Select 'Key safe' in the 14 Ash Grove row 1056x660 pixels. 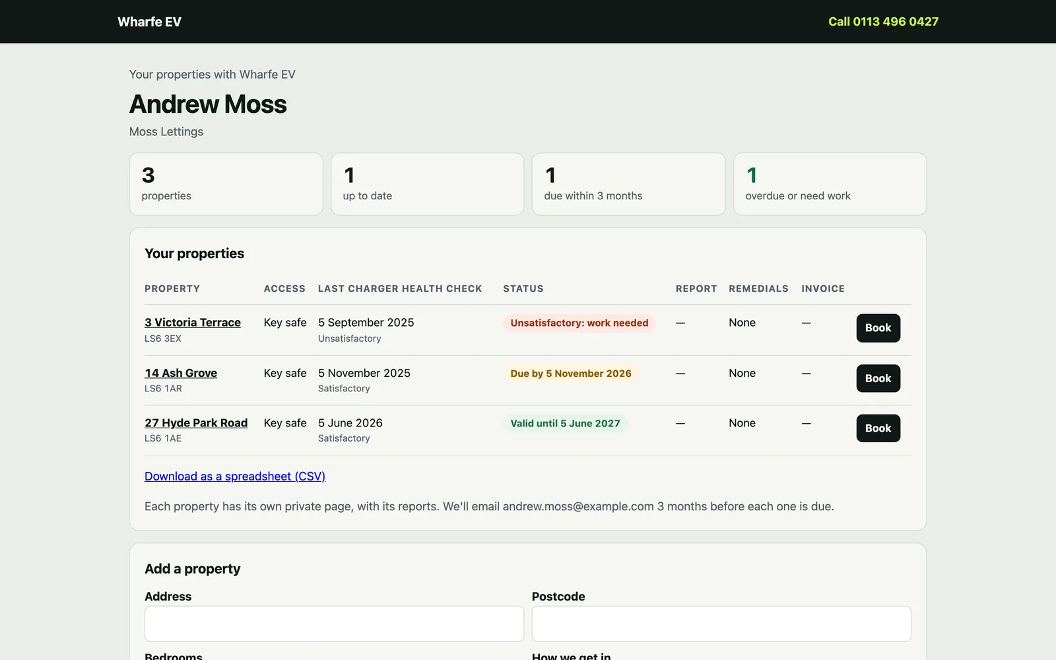(285, 373)
